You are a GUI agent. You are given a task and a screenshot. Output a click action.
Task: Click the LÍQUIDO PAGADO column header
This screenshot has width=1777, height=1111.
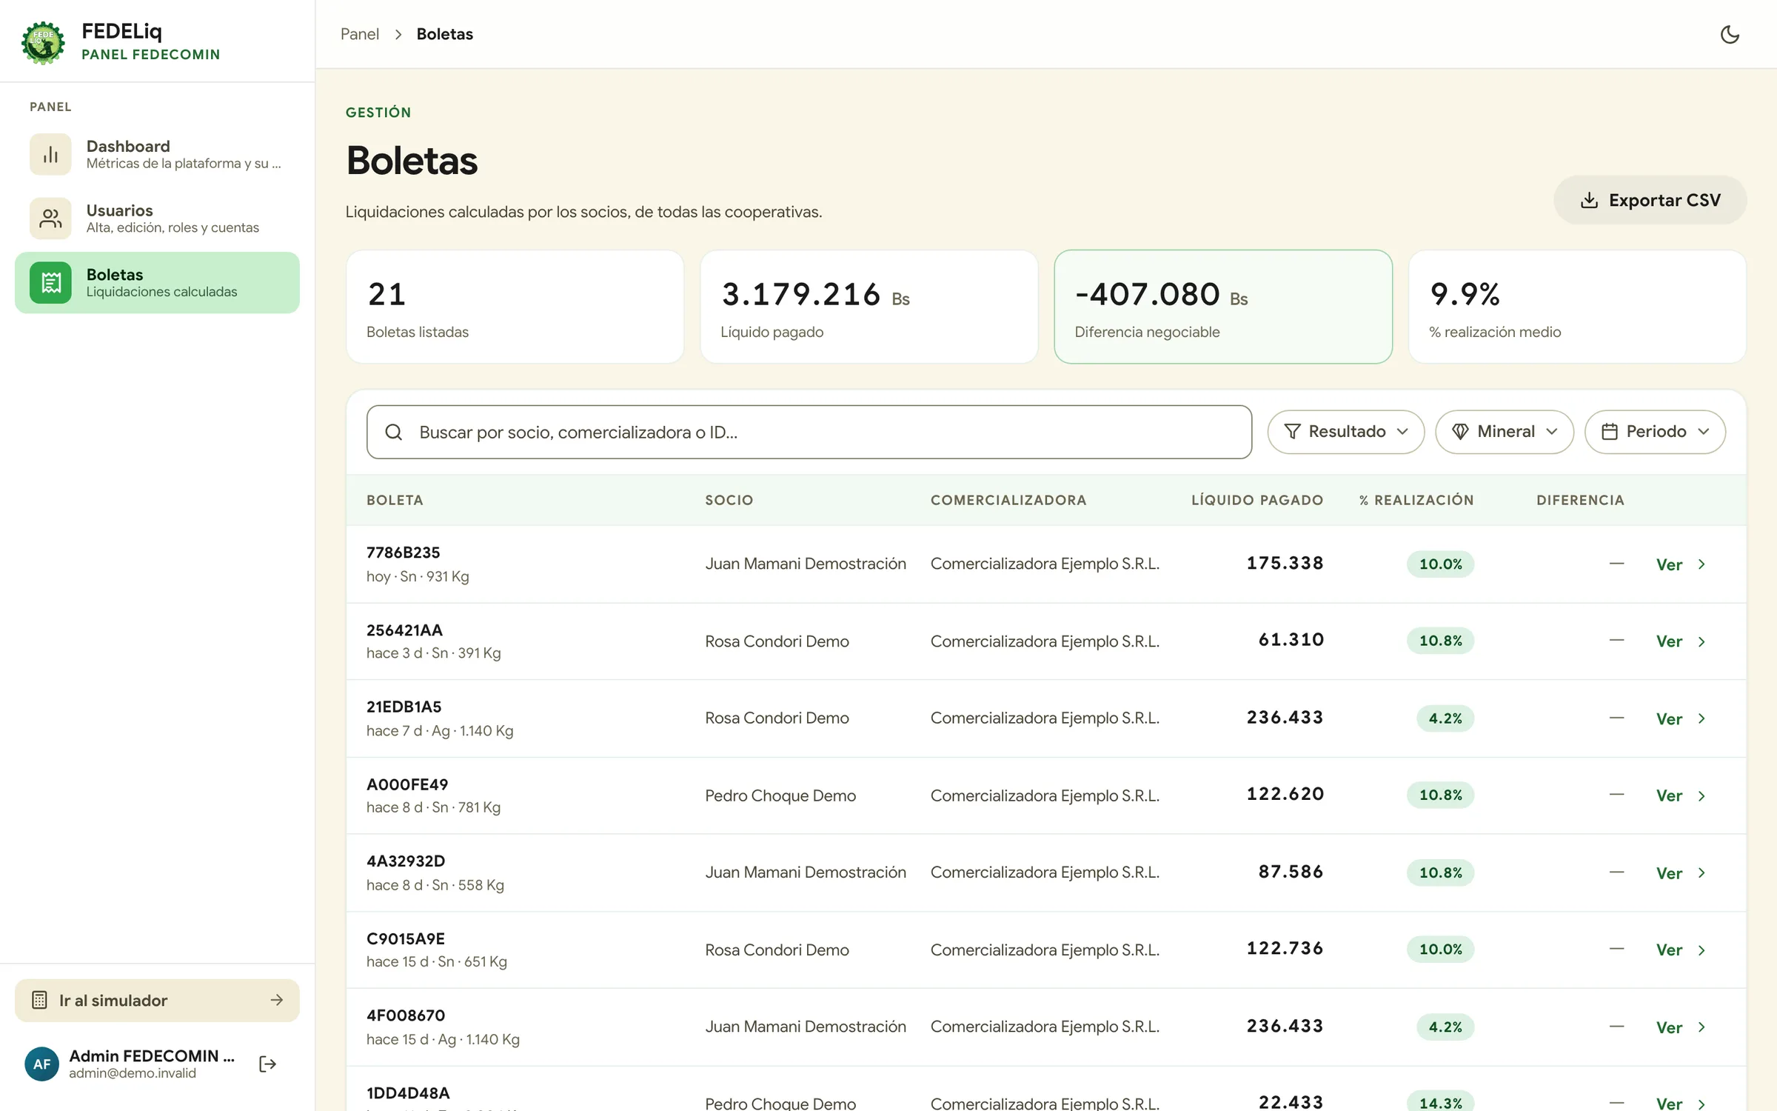(x=1257, y=500)
